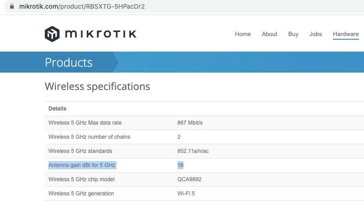
Task: Click the Wireless specifications heading
Action: (97, 86)
